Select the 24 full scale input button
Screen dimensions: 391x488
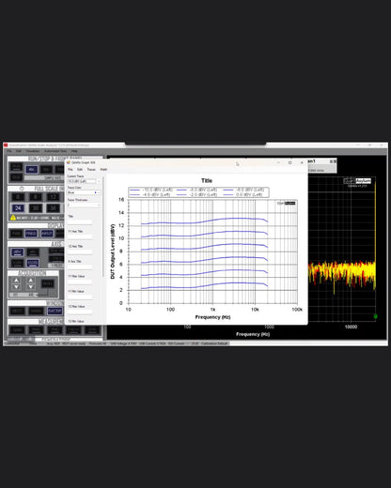coord(18,208)
